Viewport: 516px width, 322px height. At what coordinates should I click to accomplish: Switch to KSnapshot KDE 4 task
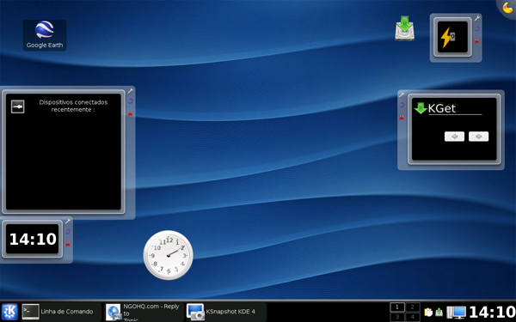226,312
